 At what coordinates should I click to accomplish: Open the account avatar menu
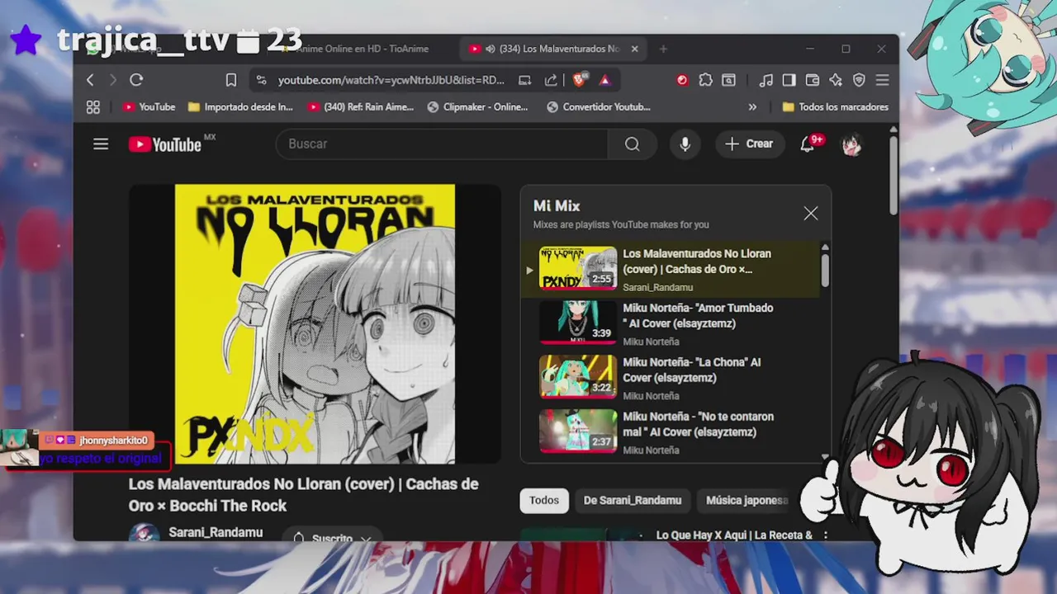click(x=851, y=145)
